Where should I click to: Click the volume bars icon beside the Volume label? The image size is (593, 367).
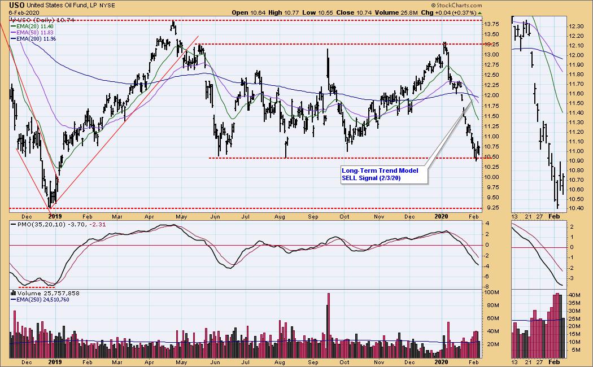(x=13, y=293)
